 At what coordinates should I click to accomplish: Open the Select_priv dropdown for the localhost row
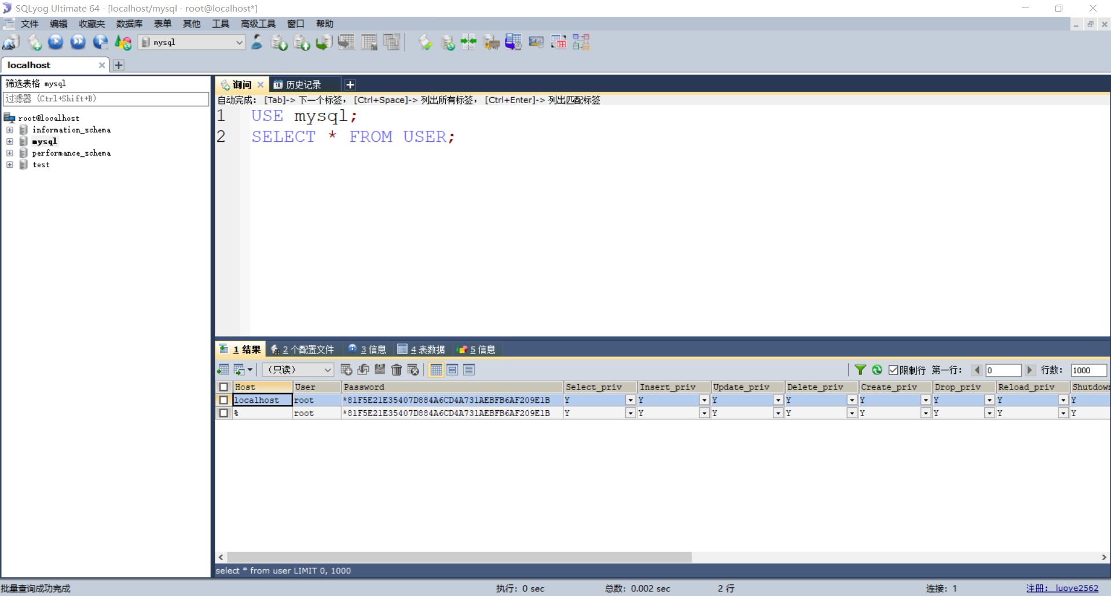[x=630, y=400]
